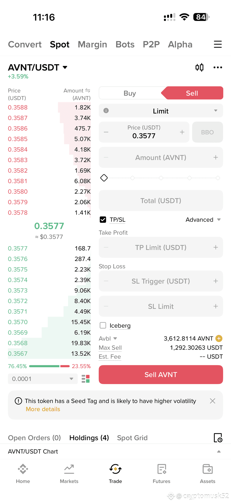Screen dimensions: 231x503
Task: Open the More details link
Action: click(x=43, y=409)
